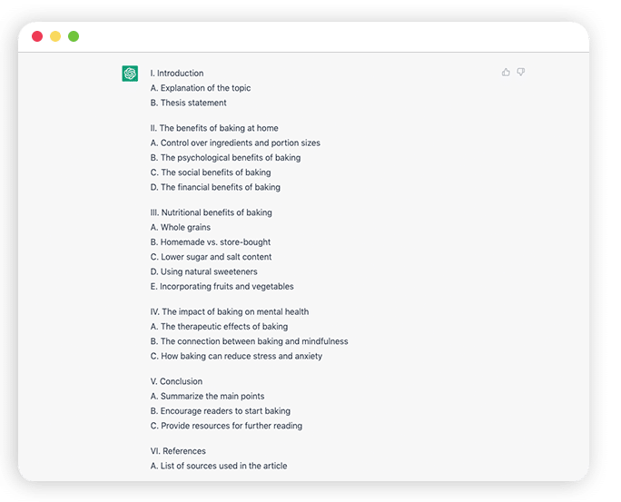Click 'II. The benefits of baking at home'
621x502 pixels.
214,128
